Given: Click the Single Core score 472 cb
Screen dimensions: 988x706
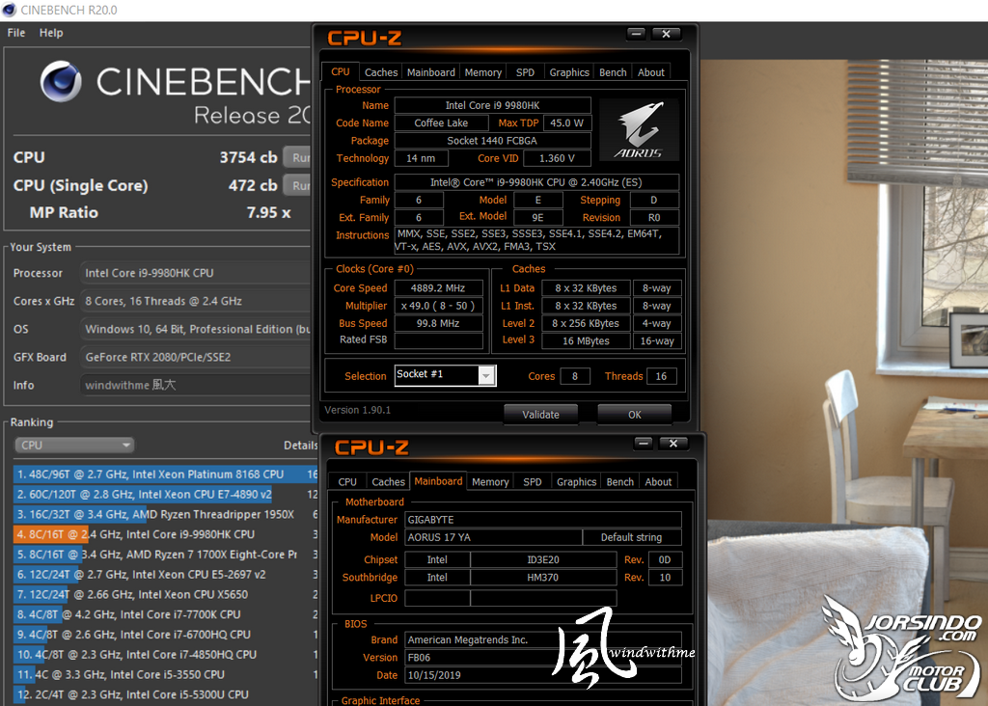Looking at the screenshot, I should (253, 185).
